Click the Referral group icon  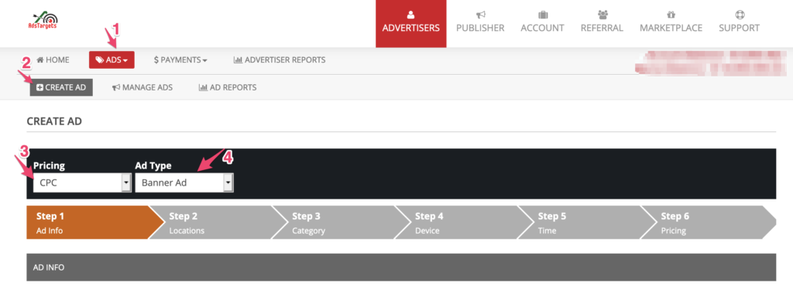click(x=602, y=15)
